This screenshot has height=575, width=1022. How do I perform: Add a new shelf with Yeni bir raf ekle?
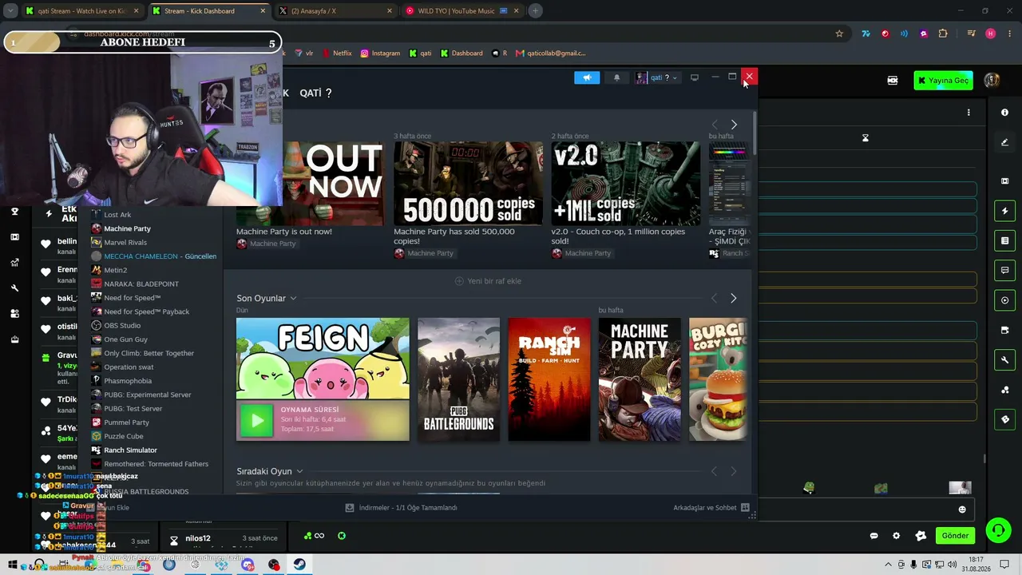click(x=488, y=281)
